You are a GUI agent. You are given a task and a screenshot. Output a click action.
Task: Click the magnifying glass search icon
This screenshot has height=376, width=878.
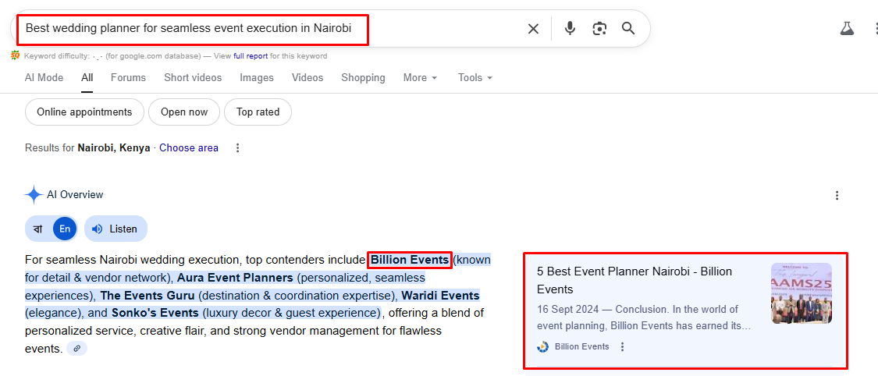tap(628, 29)
